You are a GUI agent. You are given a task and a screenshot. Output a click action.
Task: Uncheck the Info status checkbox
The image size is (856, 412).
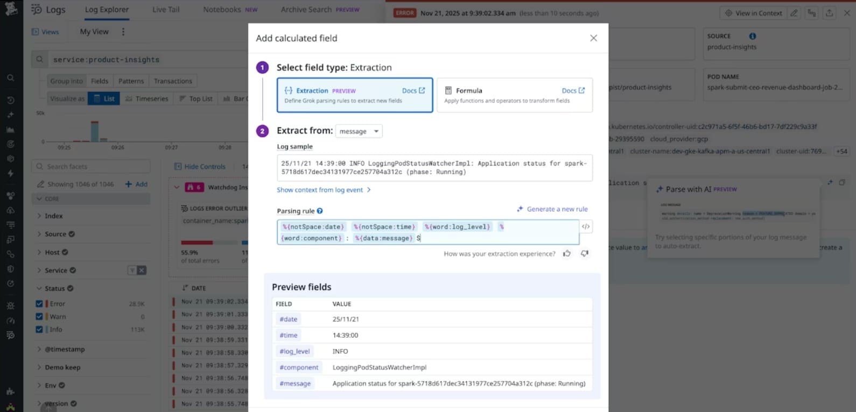click(x=39, y=329)
